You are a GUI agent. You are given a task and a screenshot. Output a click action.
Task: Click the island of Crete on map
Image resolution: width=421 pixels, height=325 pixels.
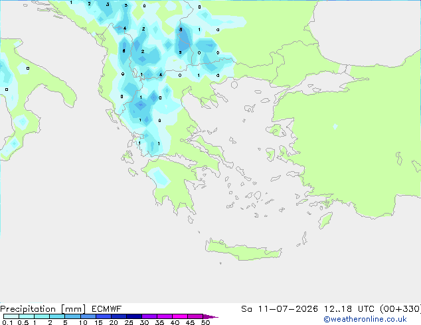point(243,250)
